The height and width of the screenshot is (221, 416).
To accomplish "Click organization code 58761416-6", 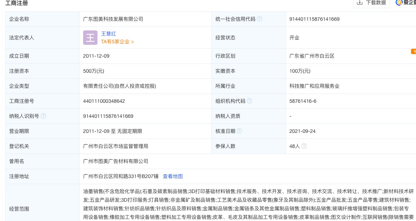I will pos(303,101).
